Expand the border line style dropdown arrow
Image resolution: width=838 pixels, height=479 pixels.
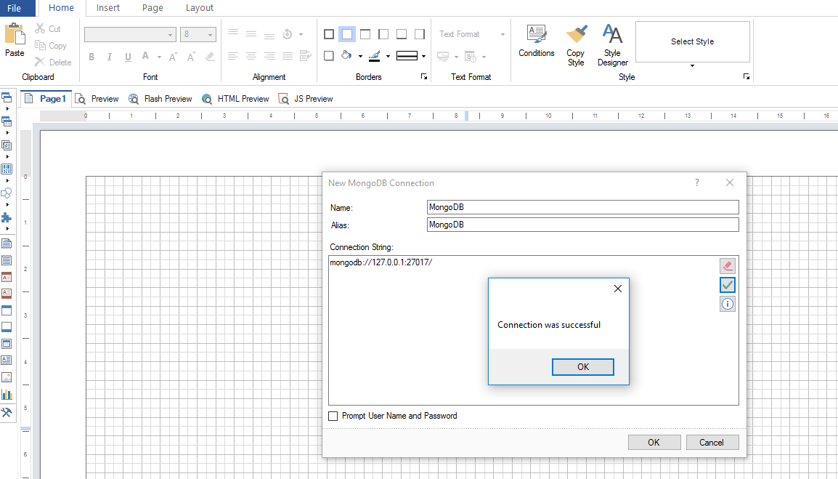pyautogui.click(x=423, y=56)
